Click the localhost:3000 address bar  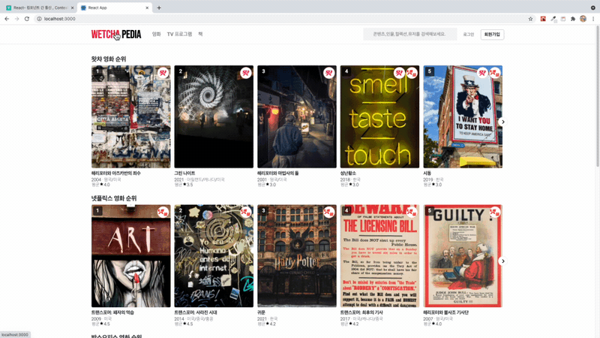click(284, 19)
